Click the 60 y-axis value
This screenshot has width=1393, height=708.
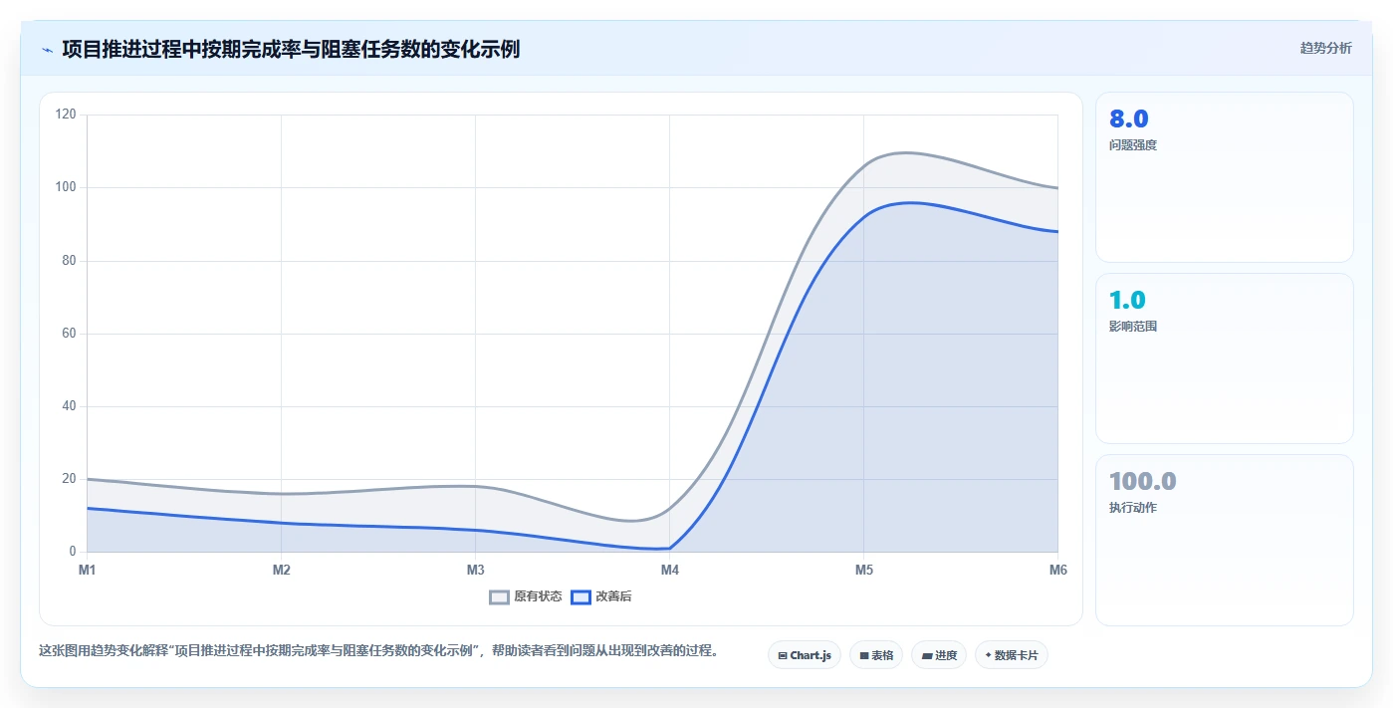(69, 334)
